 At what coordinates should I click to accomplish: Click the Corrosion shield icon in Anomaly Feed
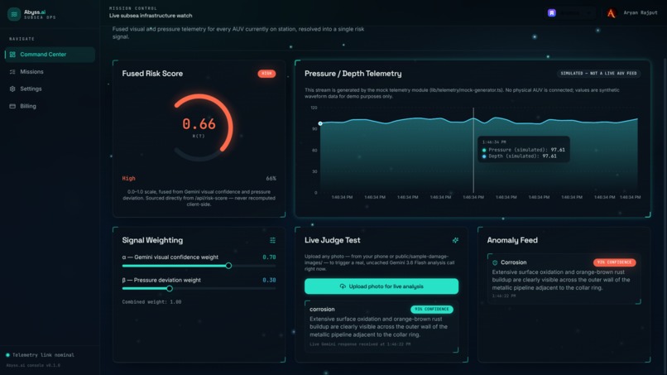coord(495,262)
